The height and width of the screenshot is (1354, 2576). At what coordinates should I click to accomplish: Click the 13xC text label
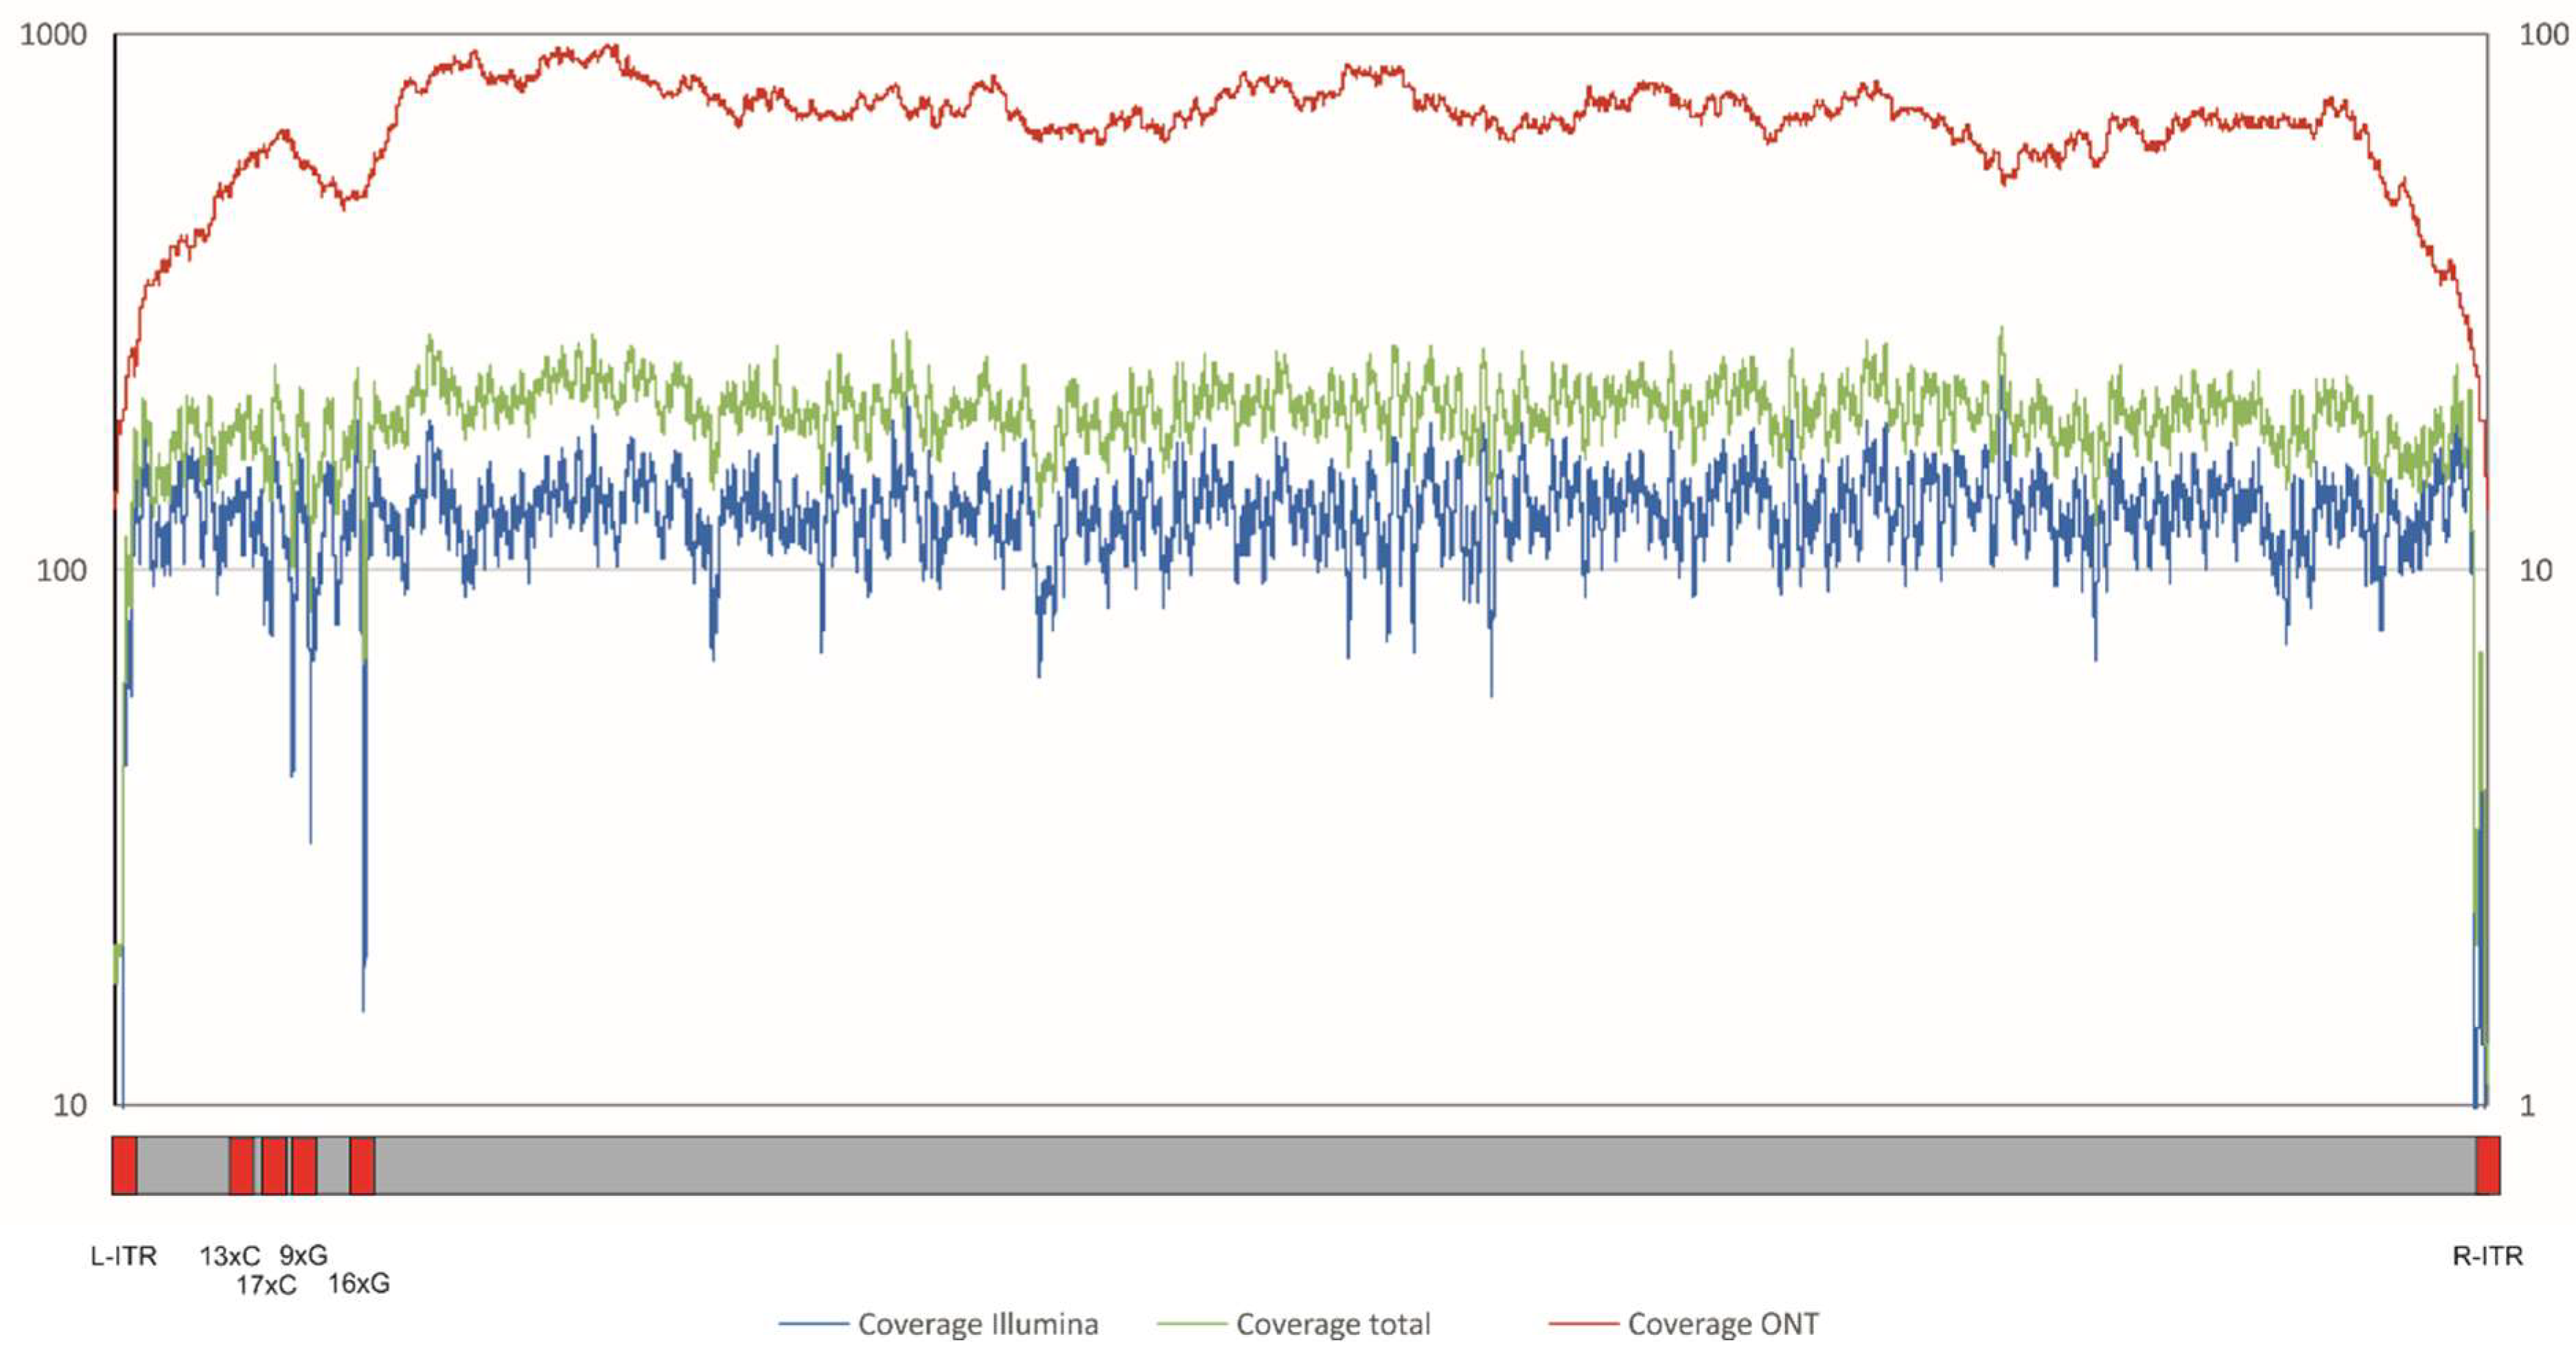(x=229, y=1255)
